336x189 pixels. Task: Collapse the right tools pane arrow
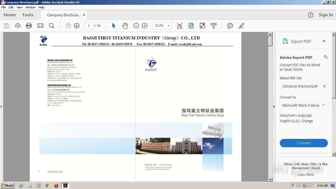(274, 107)
